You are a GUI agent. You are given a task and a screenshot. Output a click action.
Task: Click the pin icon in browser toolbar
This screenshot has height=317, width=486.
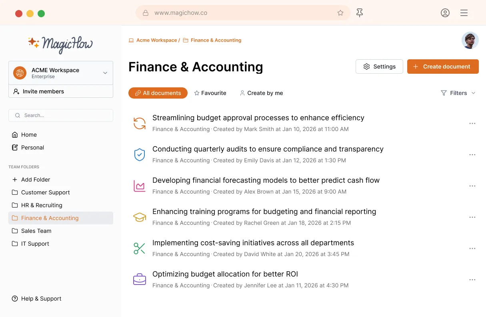coord(360,13)
